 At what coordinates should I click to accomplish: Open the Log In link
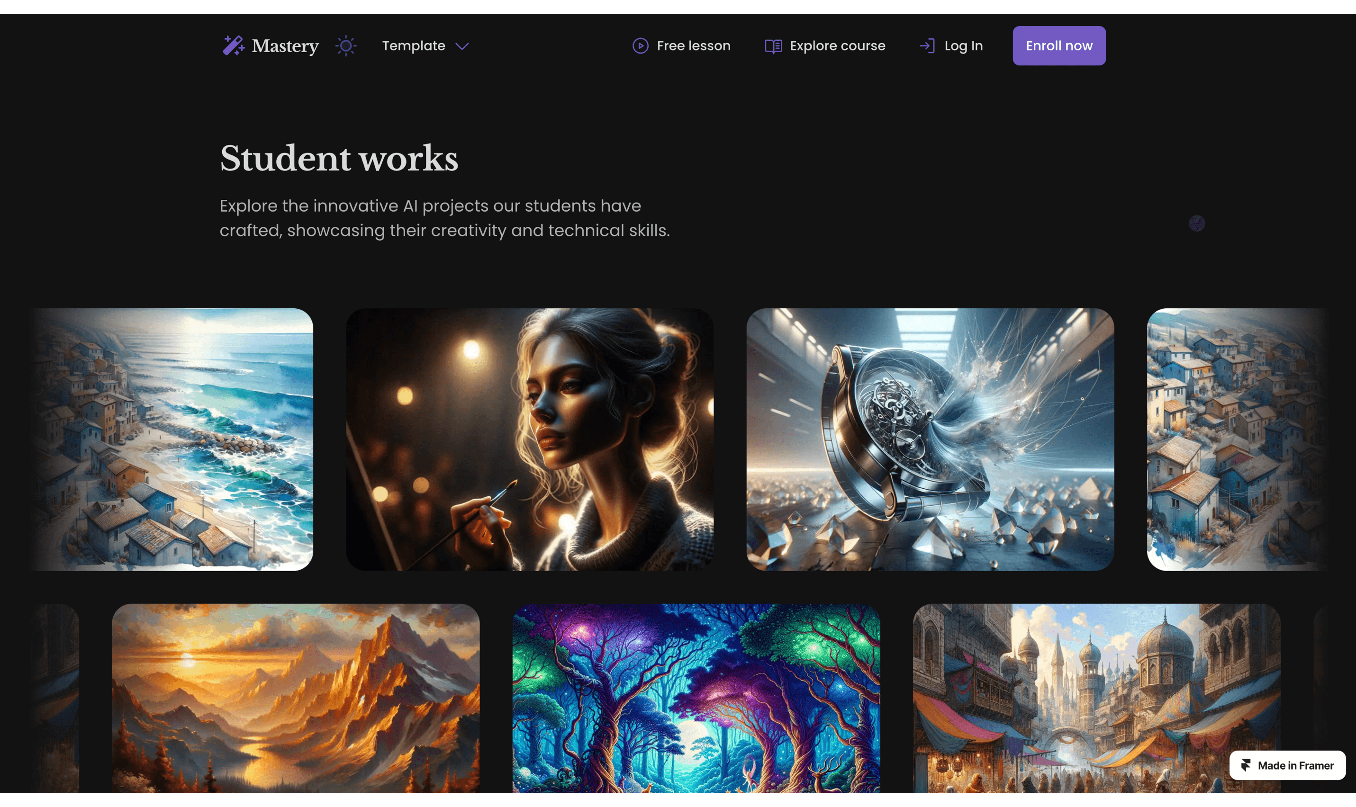pyautogui.click(x=963, y=45)
